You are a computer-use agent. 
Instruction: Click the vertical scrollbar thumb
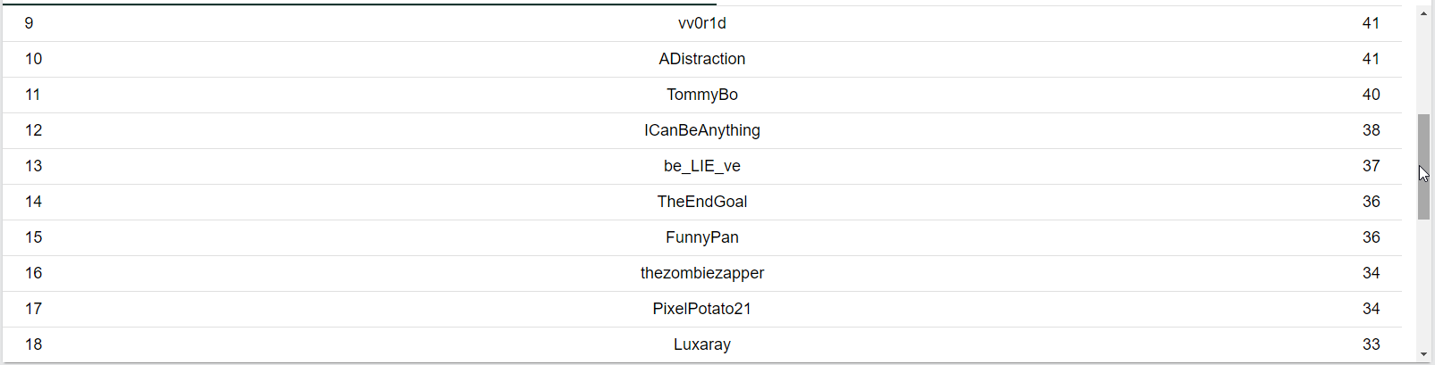click(1423, 167)
